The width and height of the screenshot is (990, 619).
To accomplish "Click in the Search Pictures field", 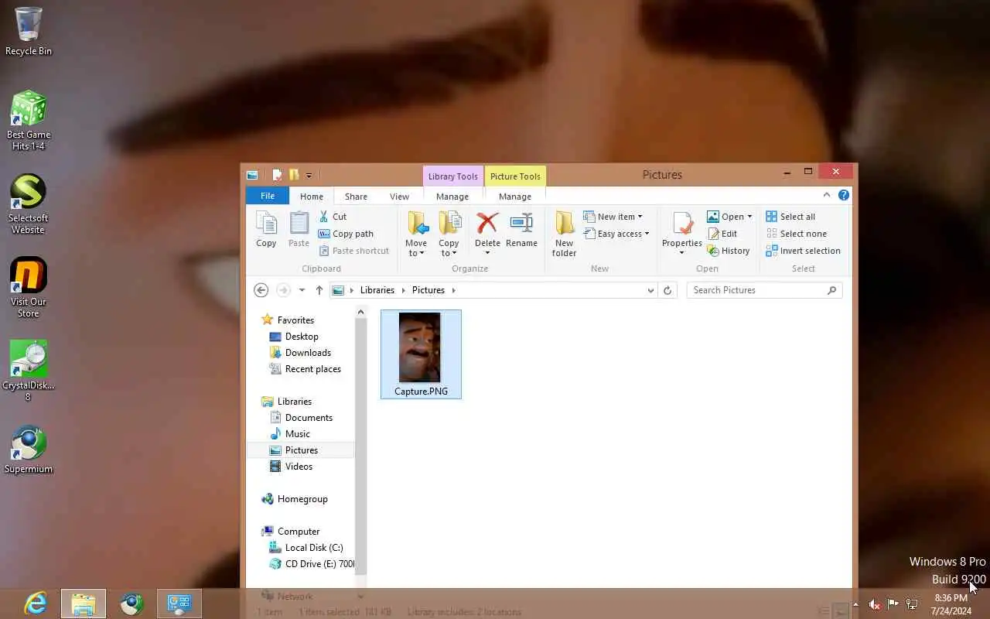I will coord(756,290).
